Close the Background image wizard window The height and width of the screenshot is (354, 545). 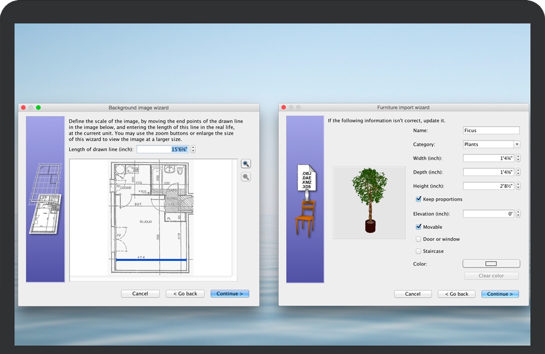click(x=23, y=107)
